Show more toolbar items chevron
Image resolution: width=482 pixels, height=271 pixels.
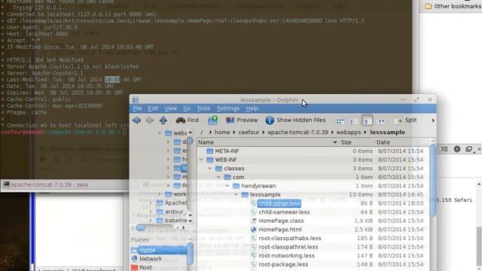[x=433, y=120]
